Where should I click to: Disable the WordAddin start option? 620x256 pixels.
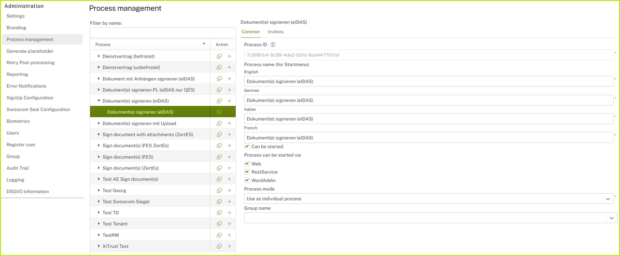point(247,180)
